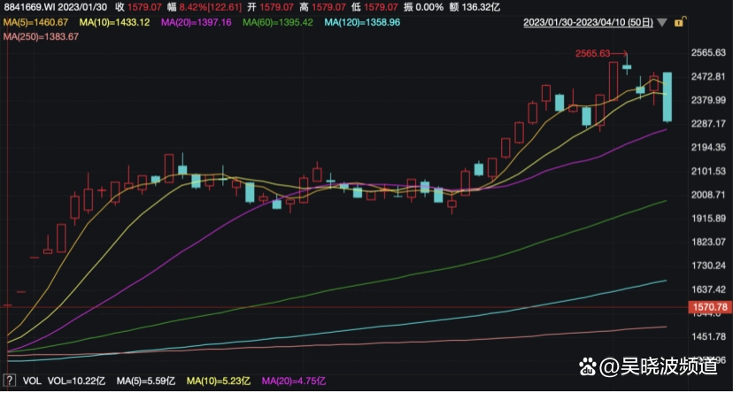Select the MA(5)=1460.67 indicator label

(36, 22)
